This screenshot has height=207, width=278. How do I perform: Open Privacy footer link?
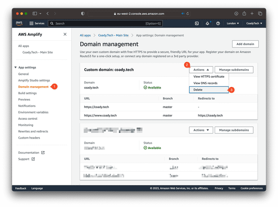click(x=219, y=188)
